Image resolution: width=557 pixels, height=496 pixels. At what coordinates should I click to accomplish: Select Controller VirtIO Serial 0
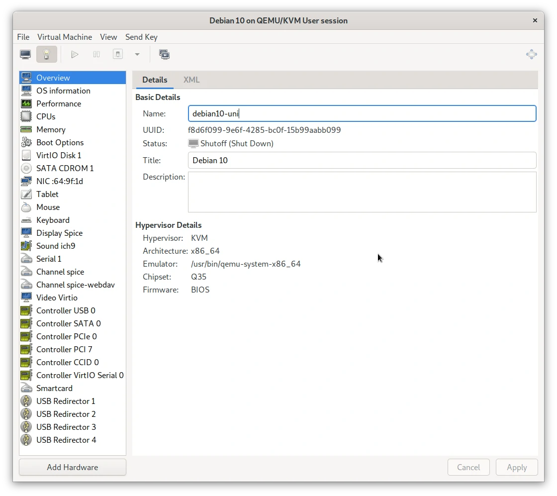coord(73,376)
